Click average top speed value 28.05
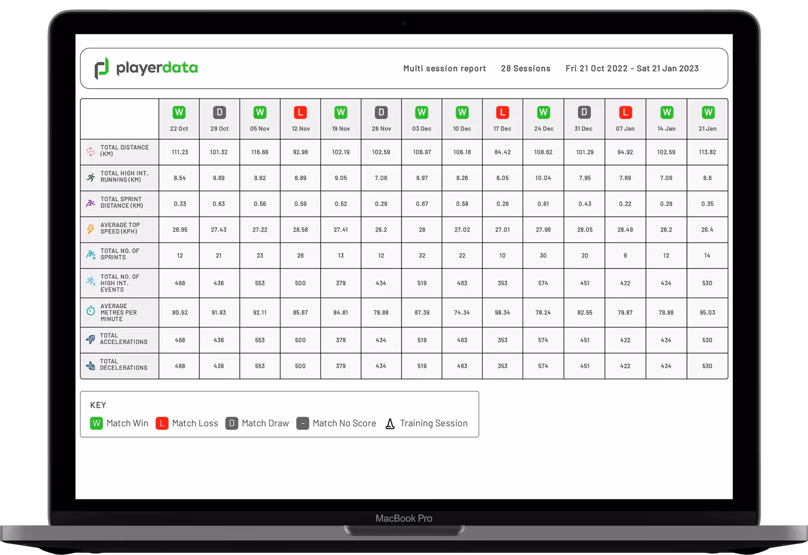Viewport: 808px width, 555px height. click(585, 230)
